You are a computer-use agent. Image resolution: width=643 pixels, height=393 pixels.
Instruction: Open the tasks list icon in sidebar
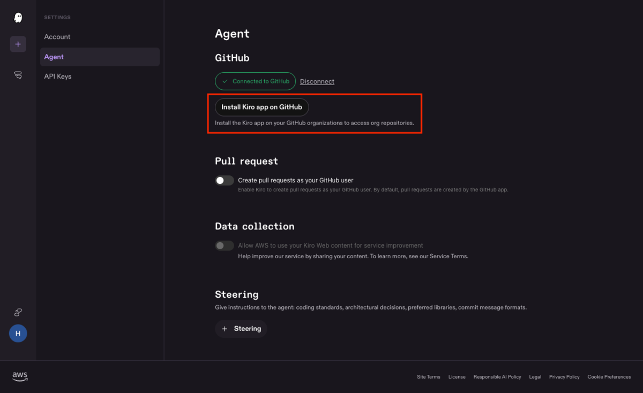pyautogui.click(x=18, y=75)
